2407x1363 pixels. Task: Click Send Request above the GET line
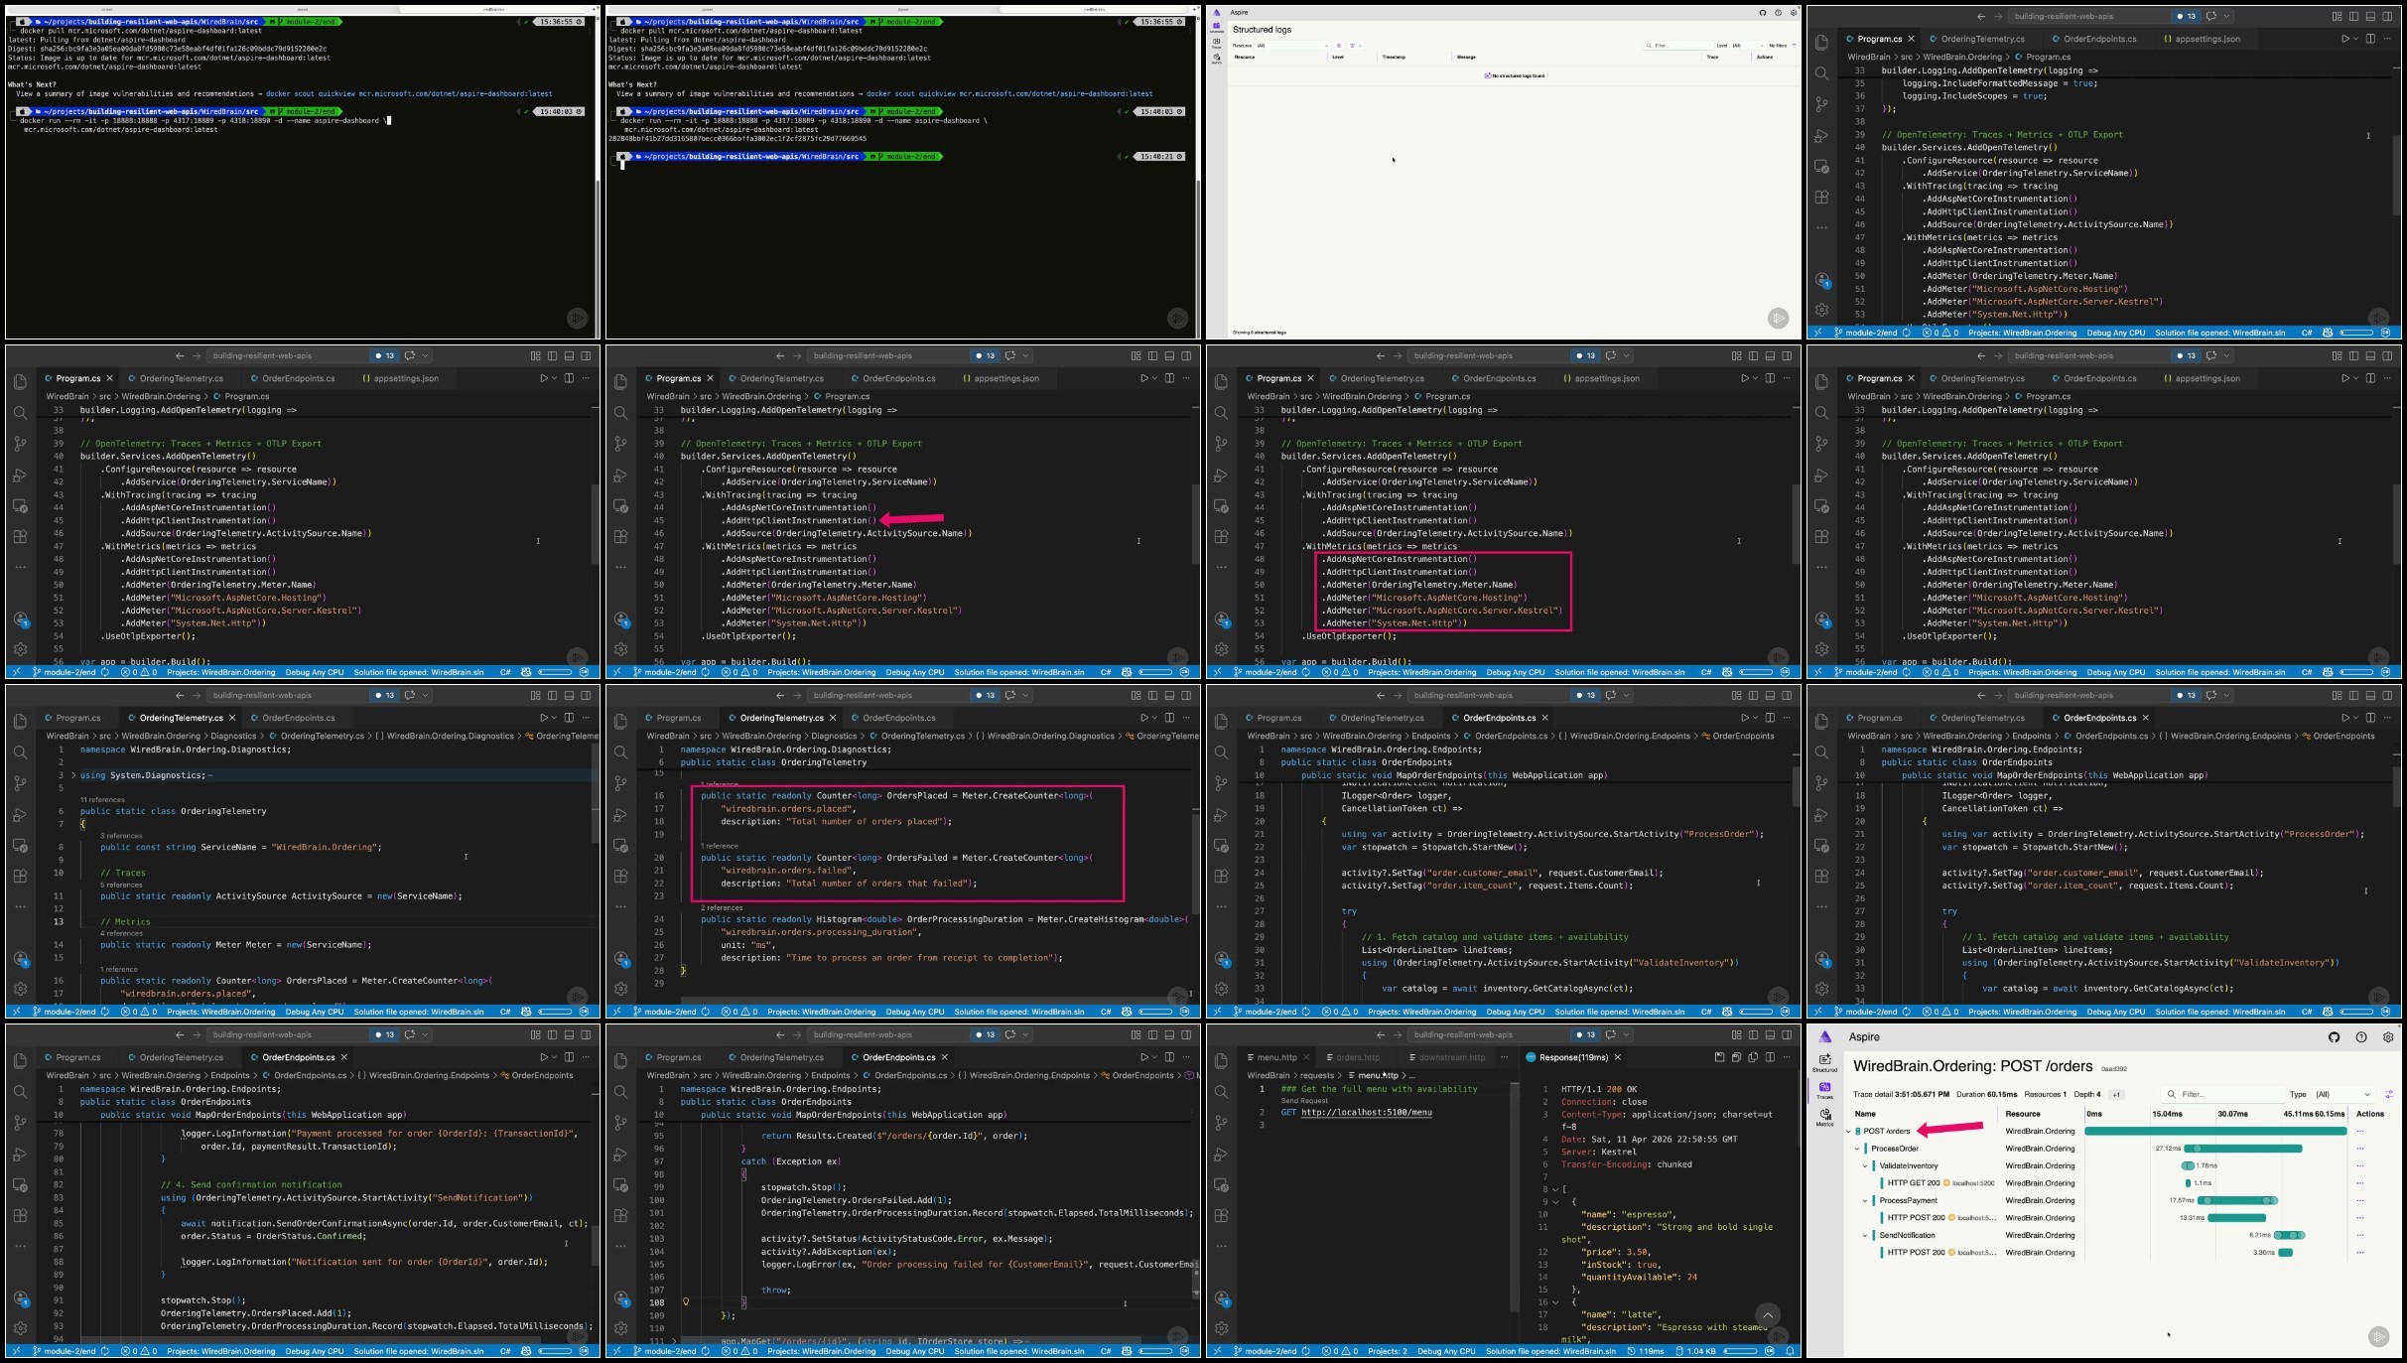click(x=1303, y=1101)
